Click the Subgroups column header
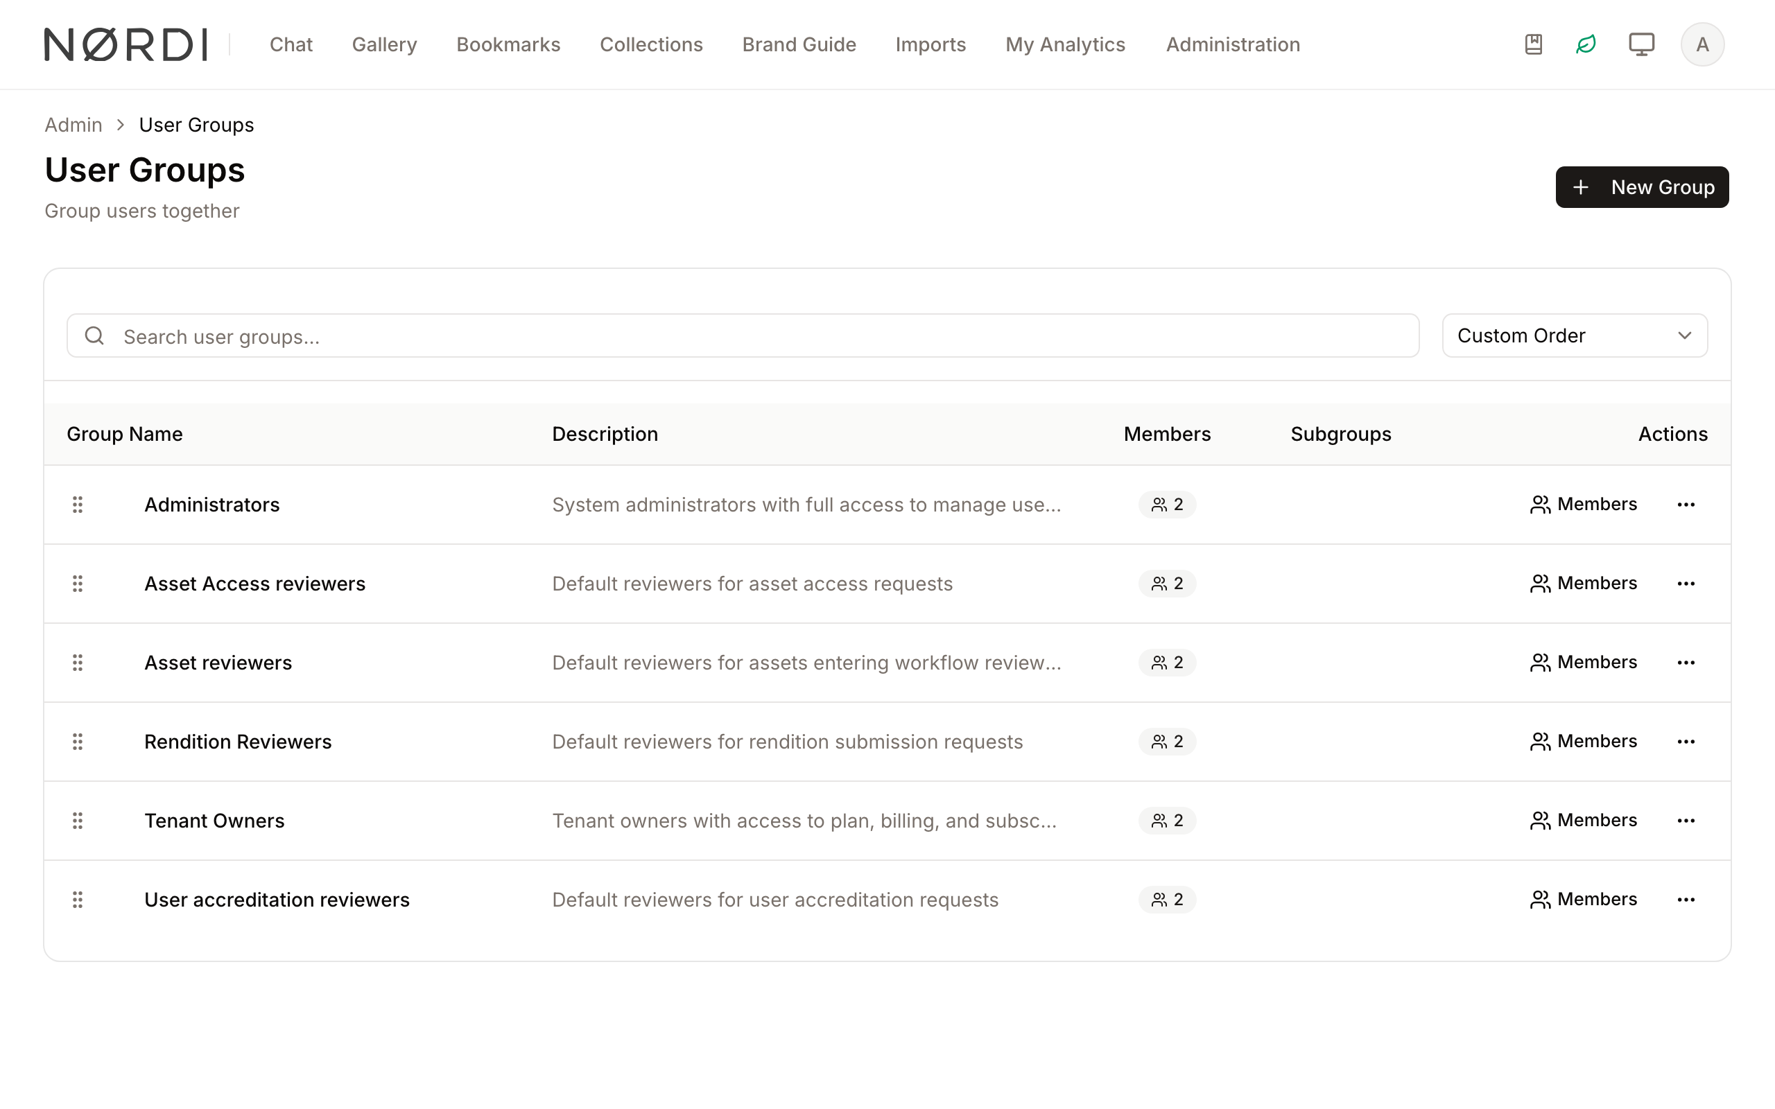 coord(1341,434)
